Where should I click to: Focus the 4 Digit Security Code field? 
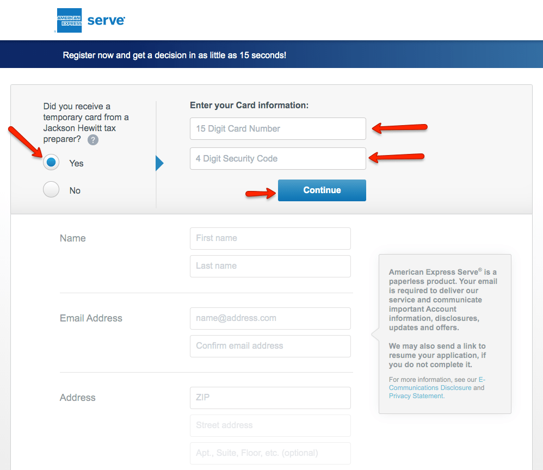click(x=277, y=159)
